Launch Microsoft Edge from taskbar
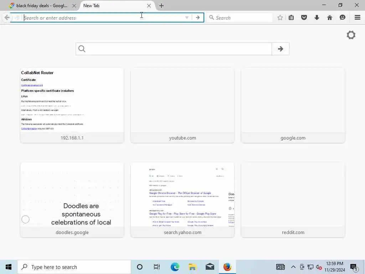The image size is (365, 274). [175, 267]
